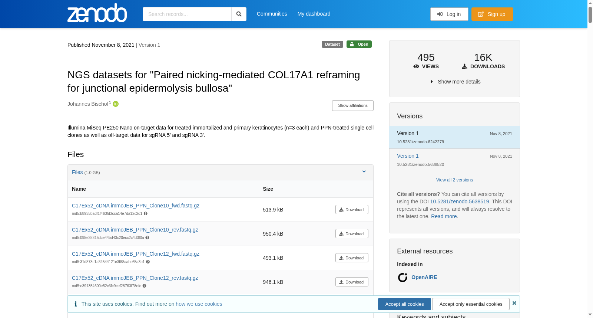Toggle Show affiliations
Screen dimensions: 593x318
click(353, 105)
